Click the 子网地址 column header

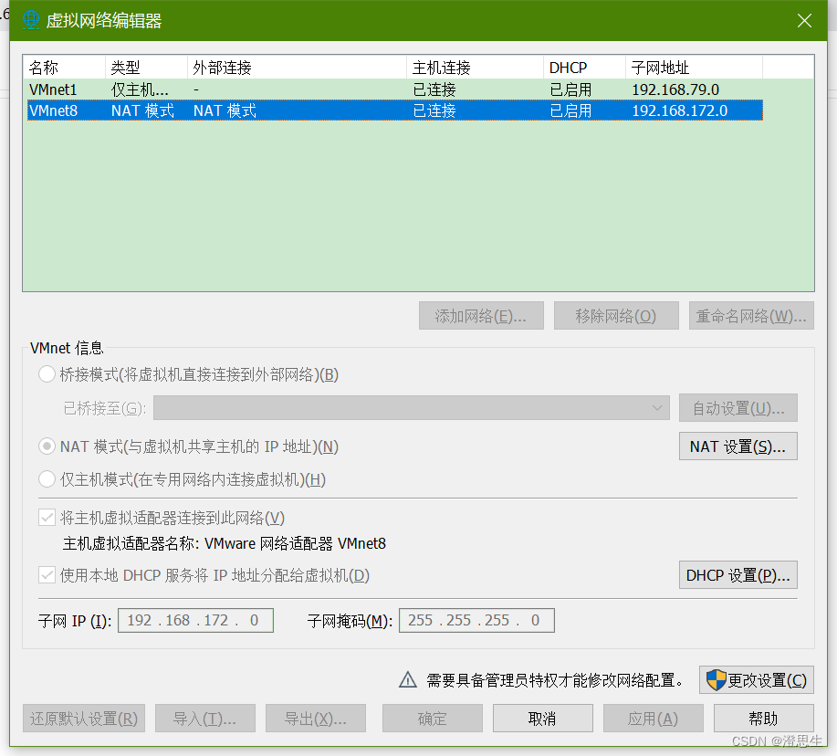click(x=694, y=68)
